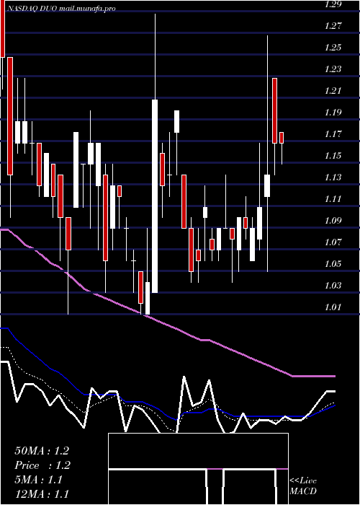Image resolution: width=360 pixels, height=505 pixels.
Task: Click the 1.11 price axis label
Action: (333, 198)
